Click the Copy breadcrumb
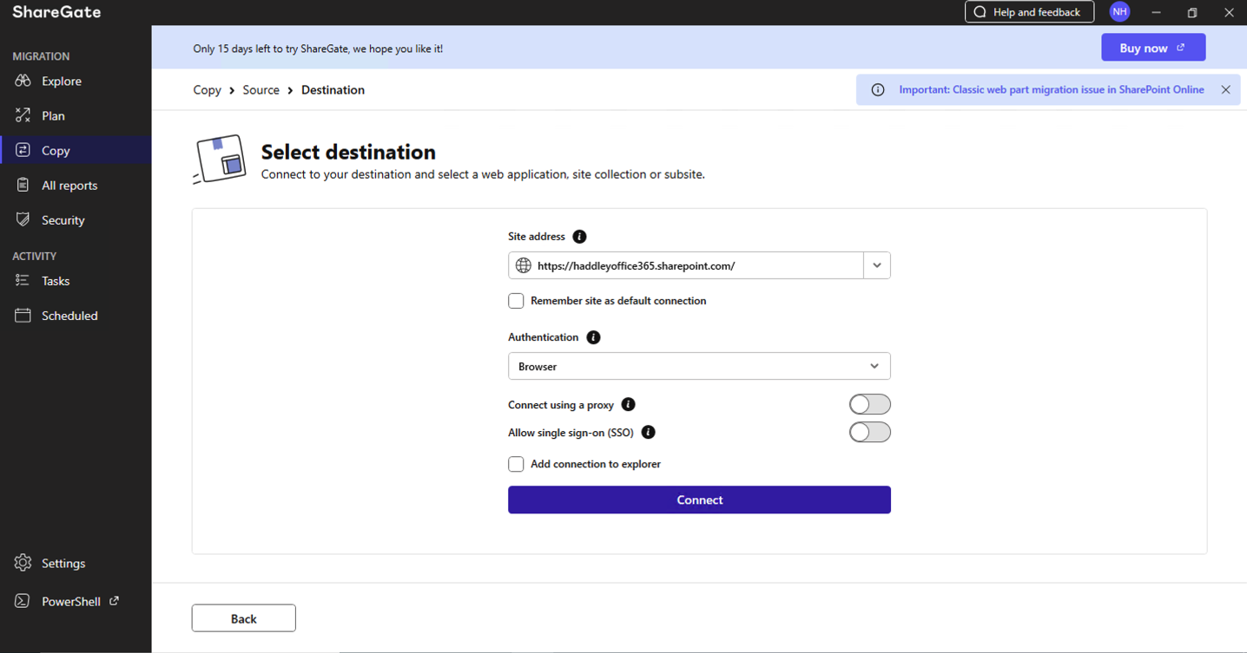The image size is (1247, 653). point(207,89)
